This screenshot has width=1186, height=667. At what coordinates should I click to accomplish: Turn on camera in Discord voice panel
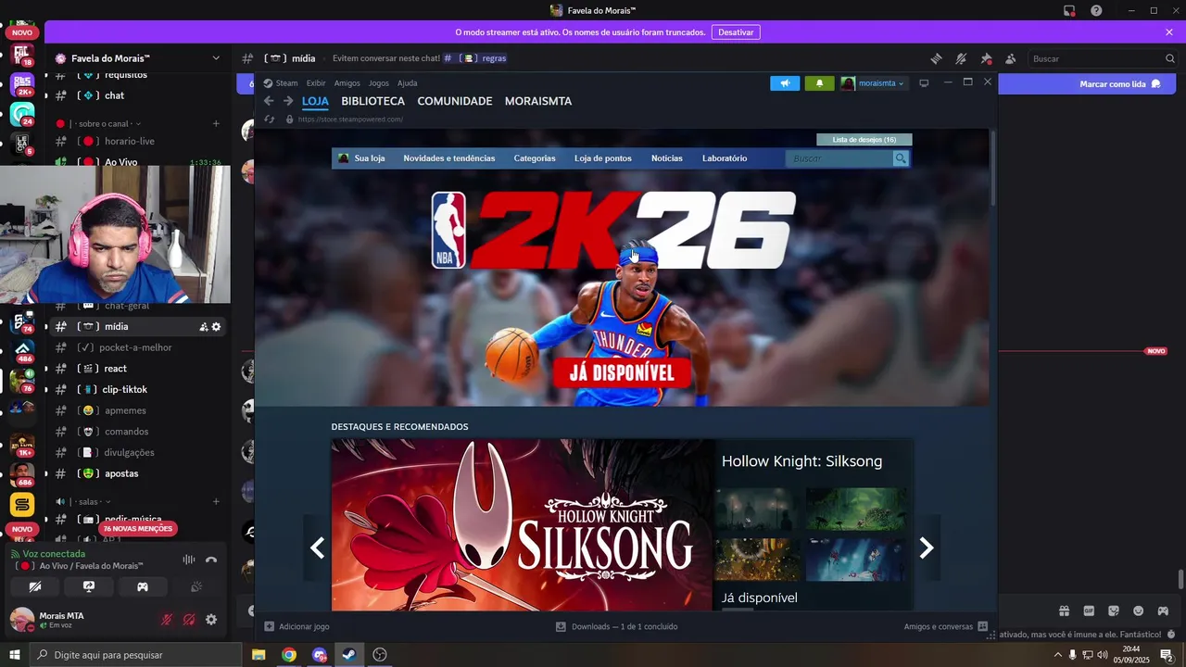(x=35, y=586)
